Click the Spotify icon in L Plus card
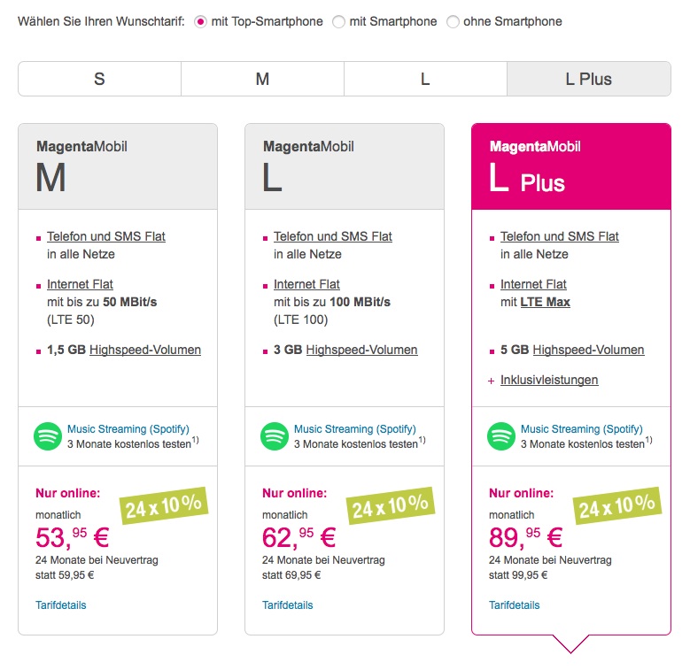Screen dimensions: 690x670 tap(501, 436)
